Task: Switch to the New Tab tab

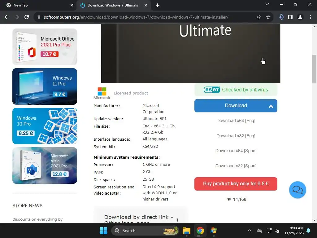Action: pos(38,5)
